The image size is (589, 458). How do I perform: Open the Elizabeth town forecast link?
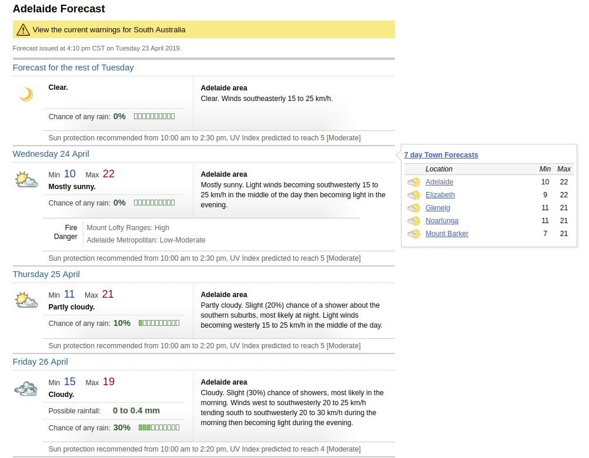[x=440, y=195]
